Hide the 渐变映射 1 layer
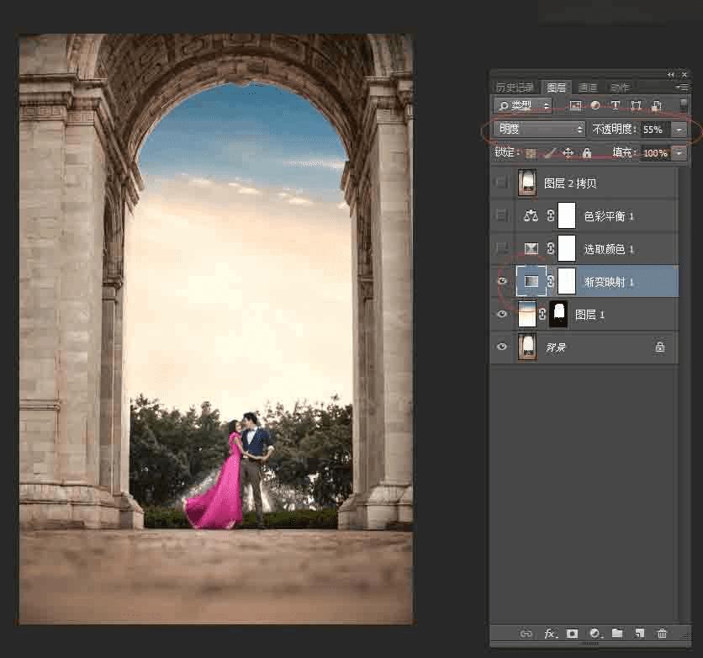Image resolution: width=703 pixels, height=658 pixels. tap(502, 281)
